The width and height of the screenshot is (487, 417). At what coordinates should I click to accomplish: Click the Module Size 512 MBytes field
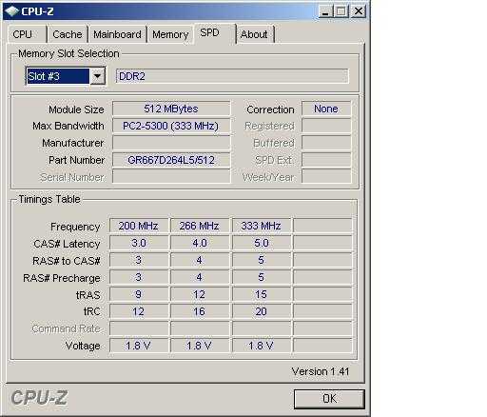171,109
